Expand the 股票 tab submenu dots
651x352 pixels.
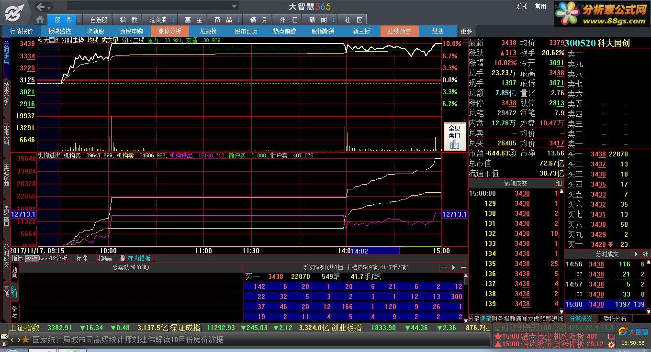(78, 20)
